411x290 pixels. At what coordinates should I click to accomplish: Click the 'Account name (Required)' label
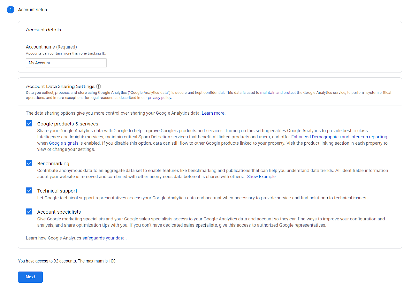pyautogui.click(x=51, y=47)
